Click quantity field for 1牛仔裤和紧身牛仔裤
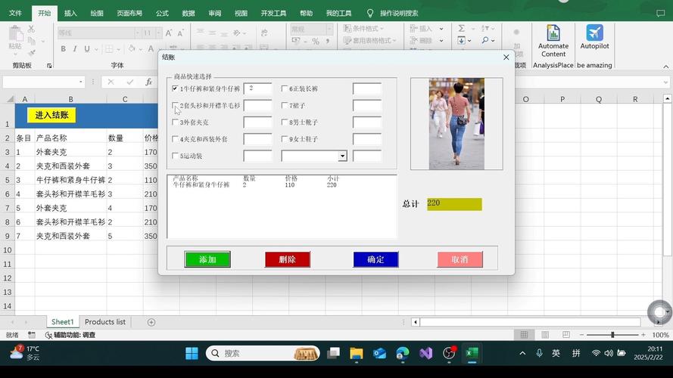Image resolution: width=673 pixels, height=378 pixels. [257, 88]
